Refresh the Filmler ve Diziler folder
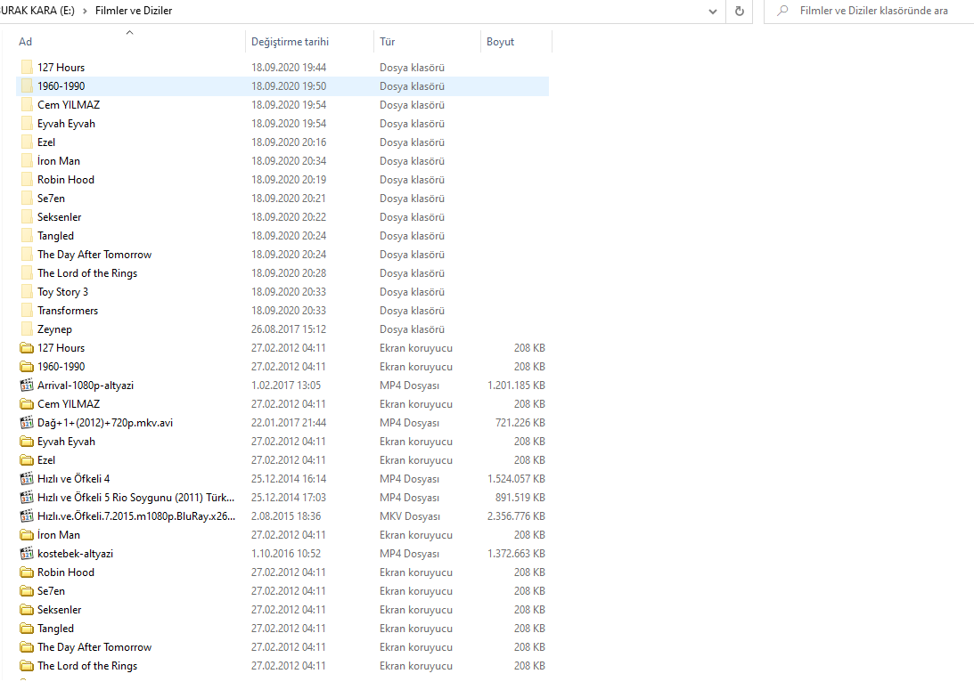Screen dimensions: 974x690 739,11
